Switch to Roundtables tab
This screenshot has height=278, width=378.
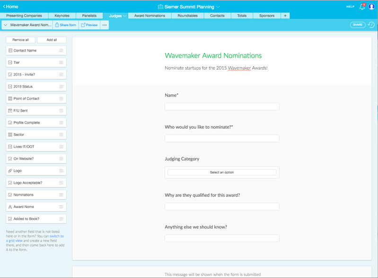(187, 16)
